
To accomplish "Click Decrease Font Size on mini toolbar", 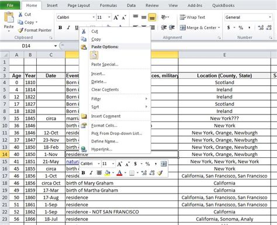I will click(127, 164).
